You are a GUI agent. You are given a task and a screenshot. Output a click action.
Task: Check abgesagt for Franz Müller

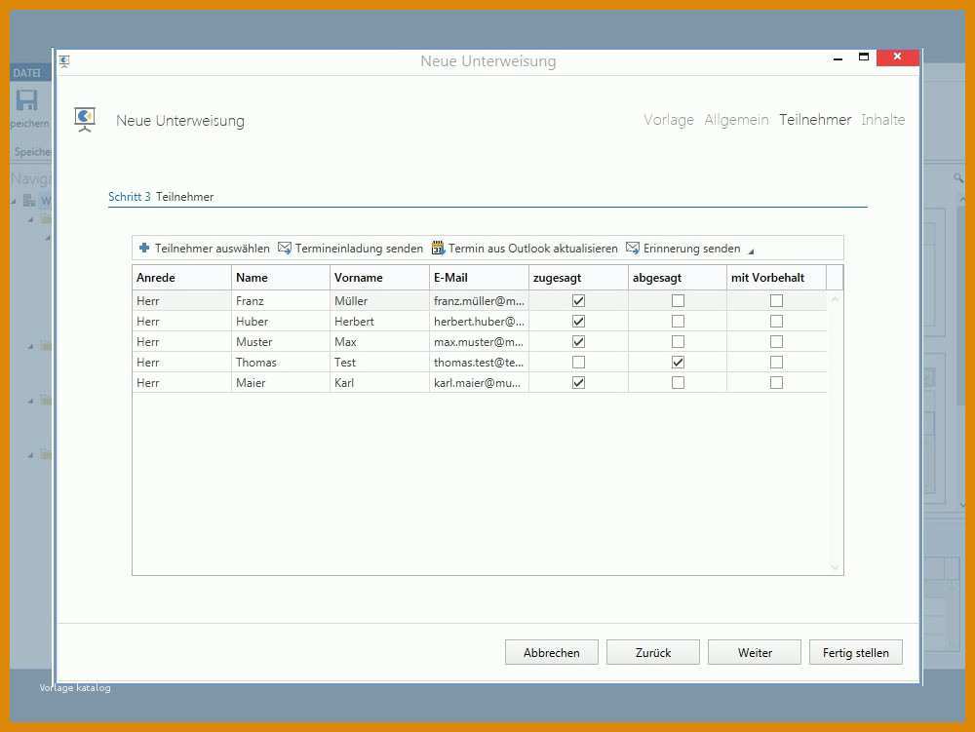[678, 301]
